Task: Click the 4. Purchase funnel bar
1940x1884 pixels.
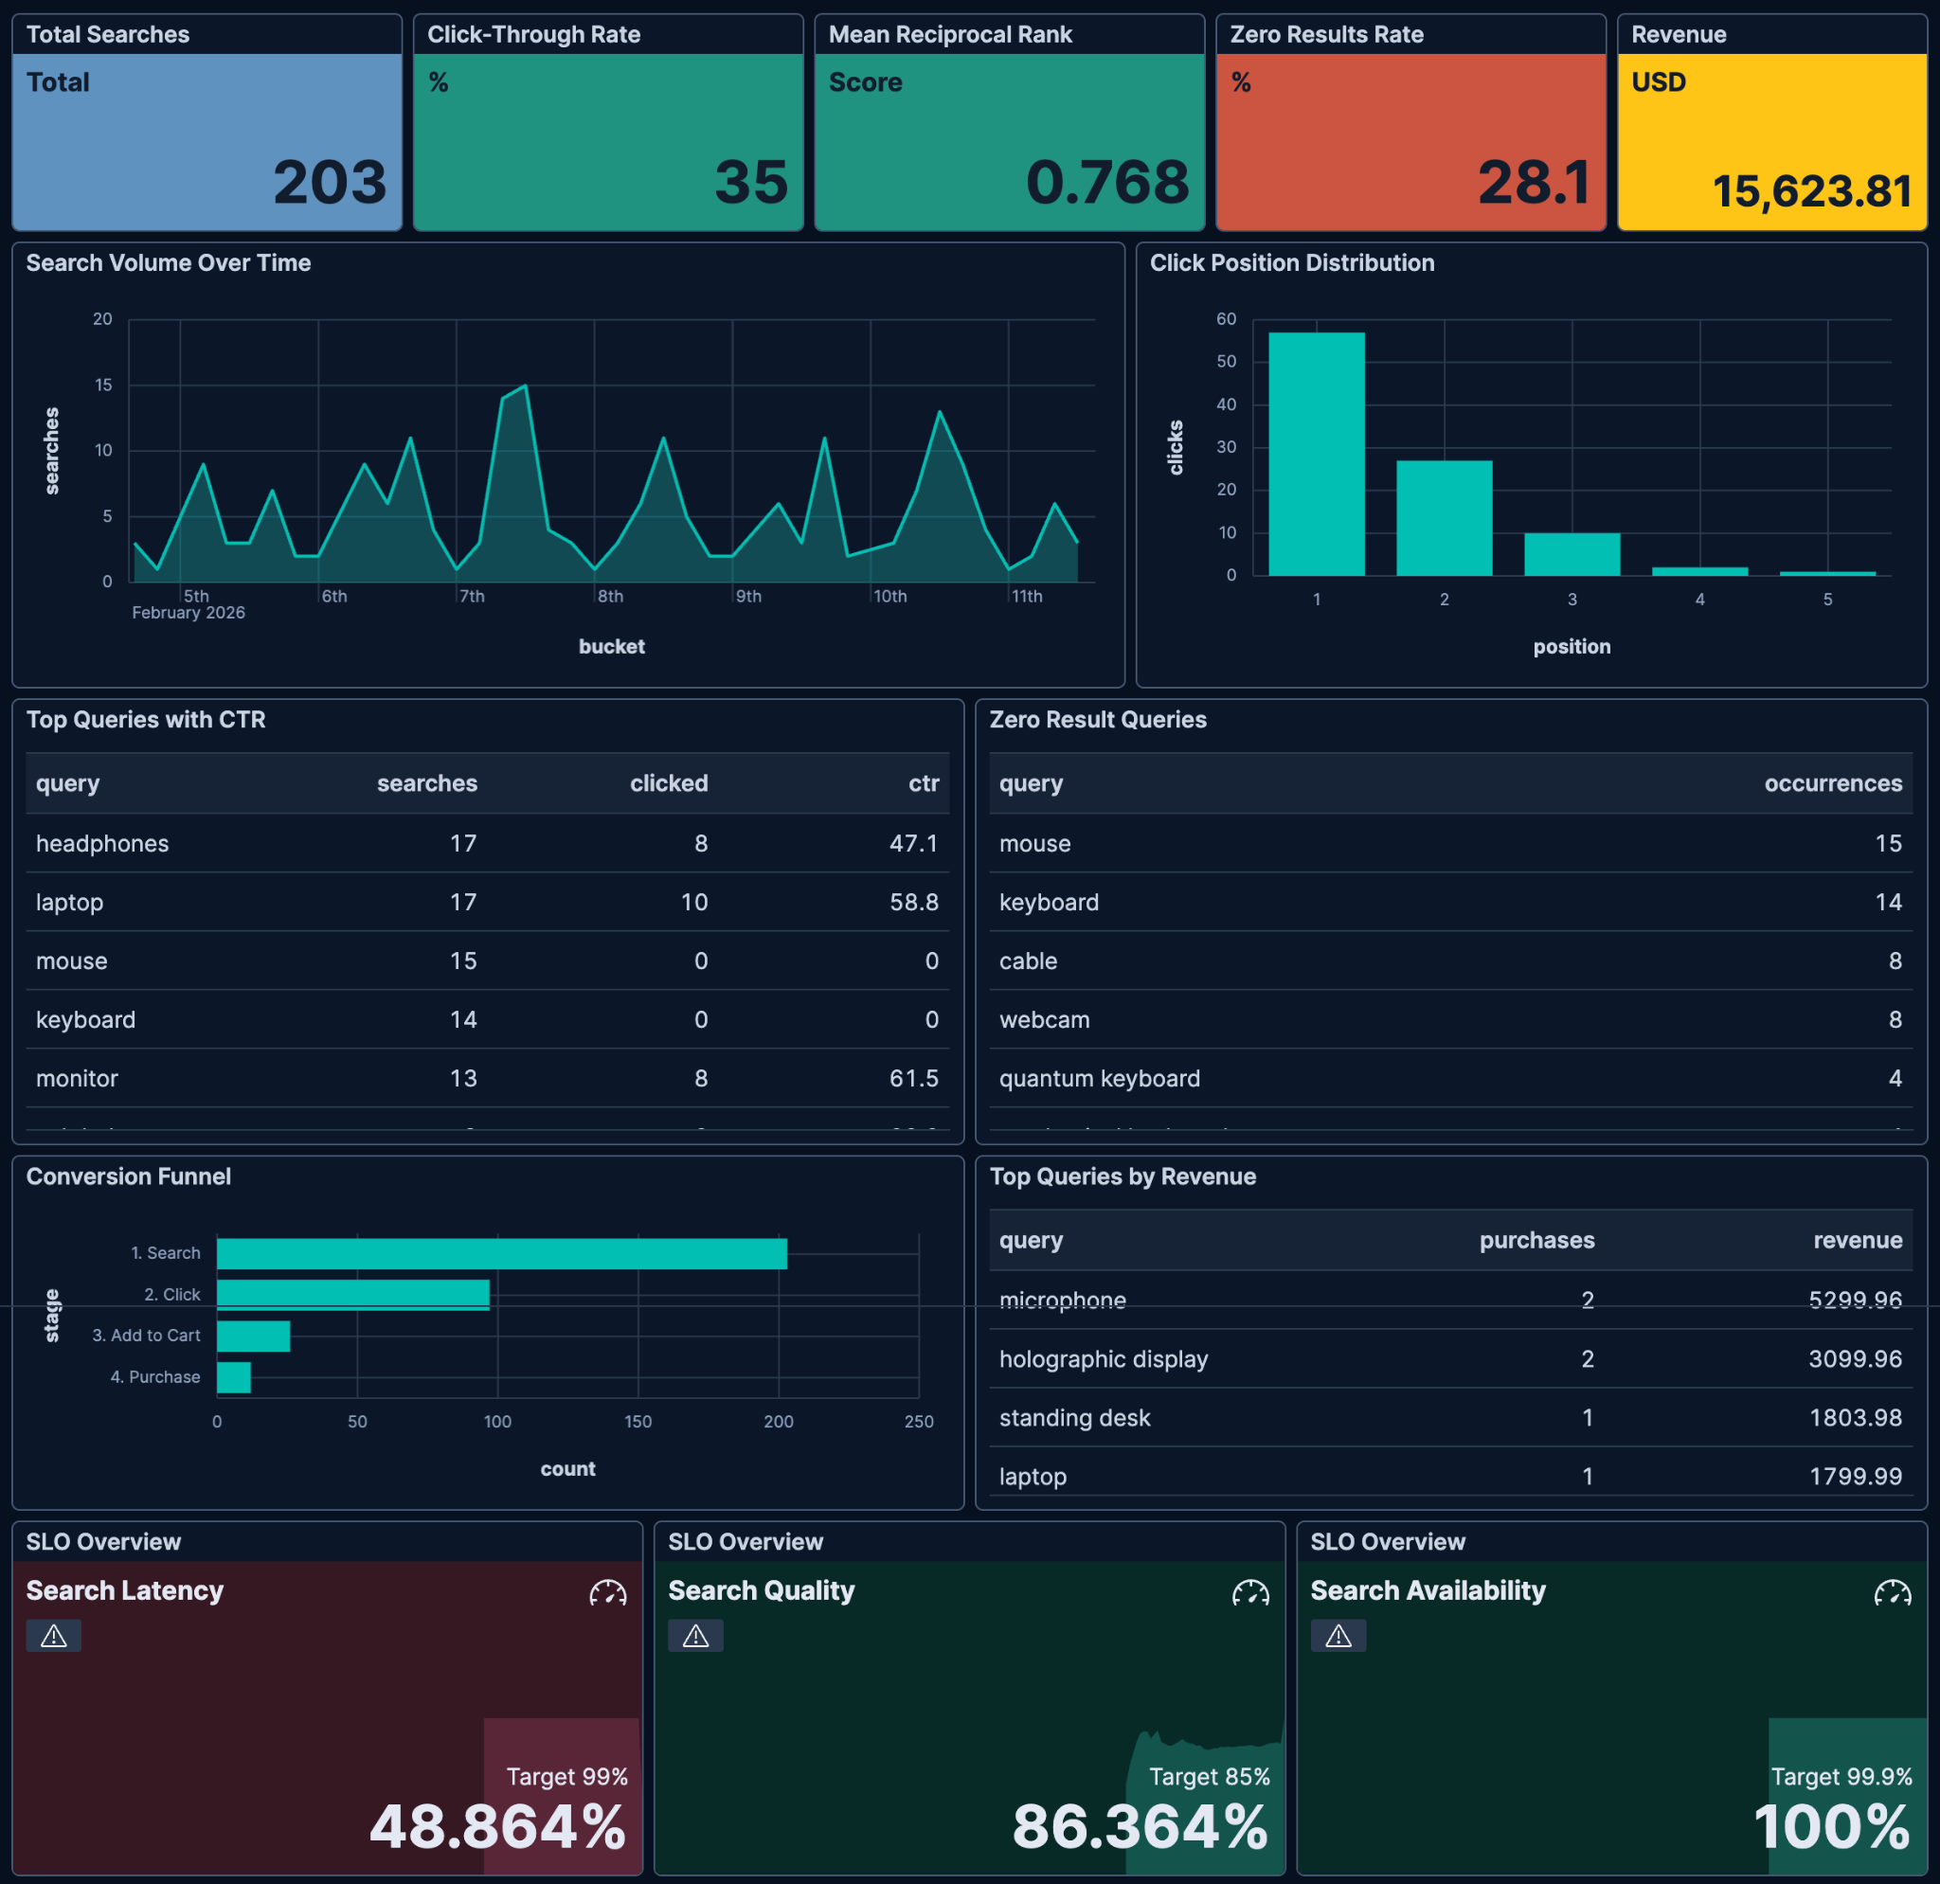Action: 234,1377
